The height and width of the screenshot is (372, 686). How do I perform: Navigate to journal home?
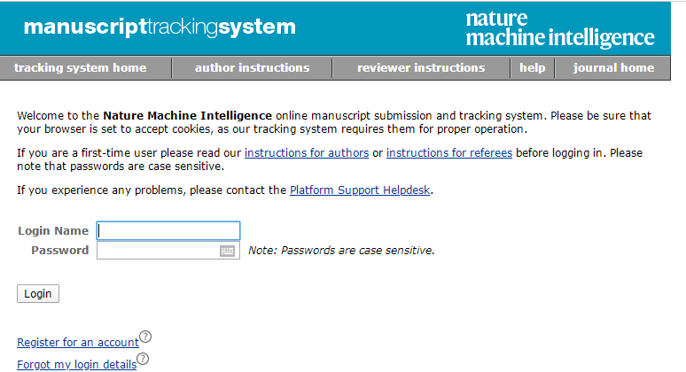pyautogui.click(x=613, y=68)
